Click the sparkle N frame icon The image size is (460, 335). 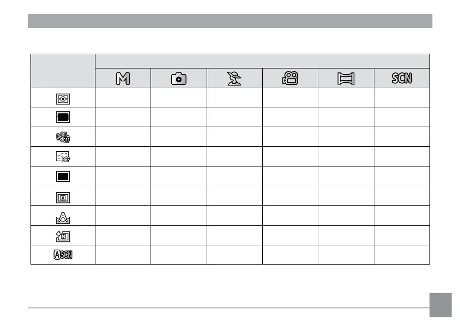63,235
